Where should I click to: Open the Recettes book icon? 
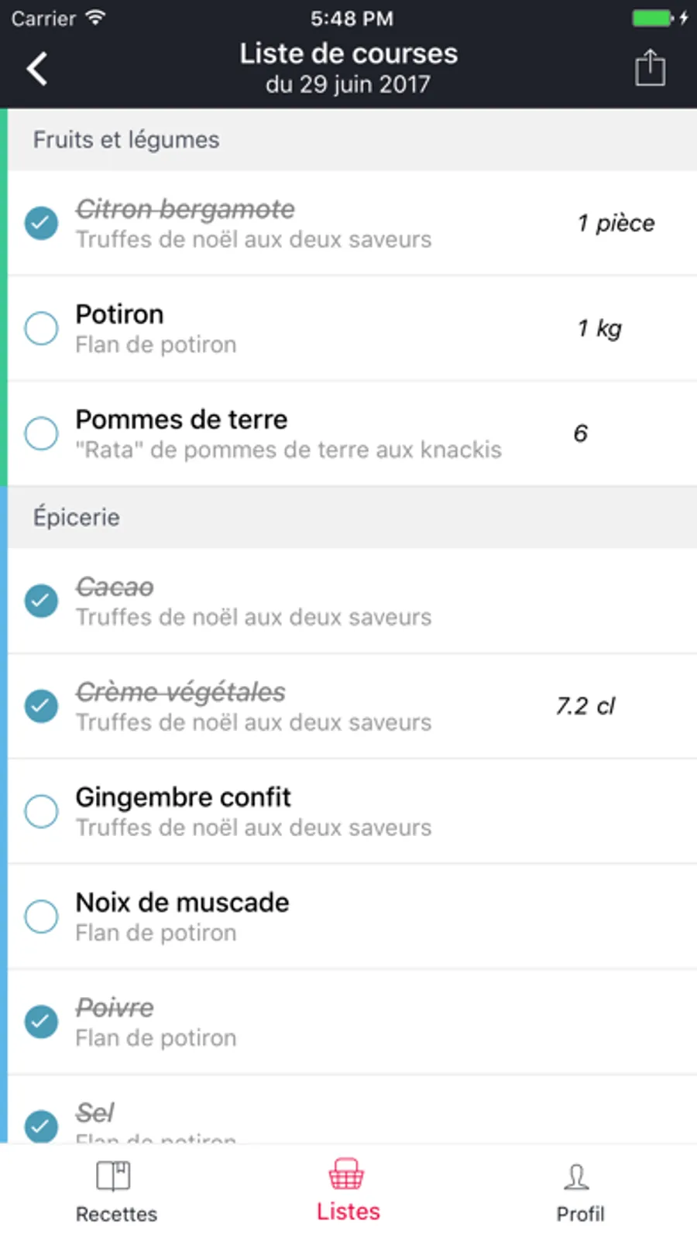point(114,1177)
